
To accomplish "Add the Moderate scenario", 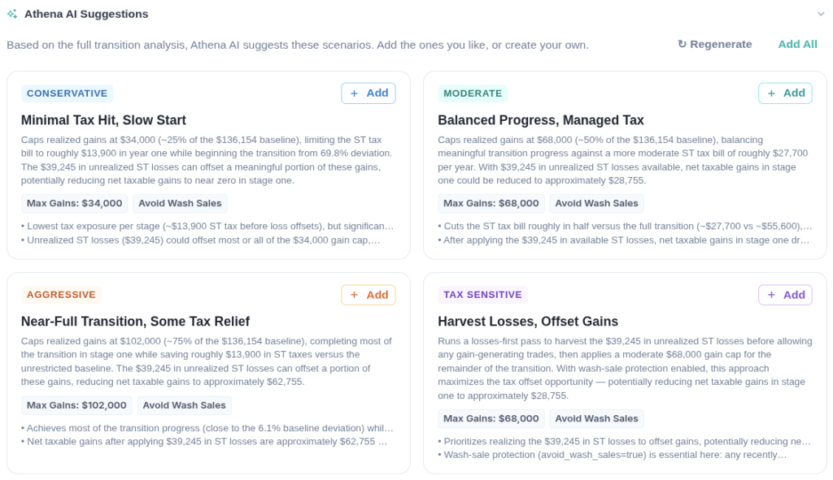I will coord(785,93).
